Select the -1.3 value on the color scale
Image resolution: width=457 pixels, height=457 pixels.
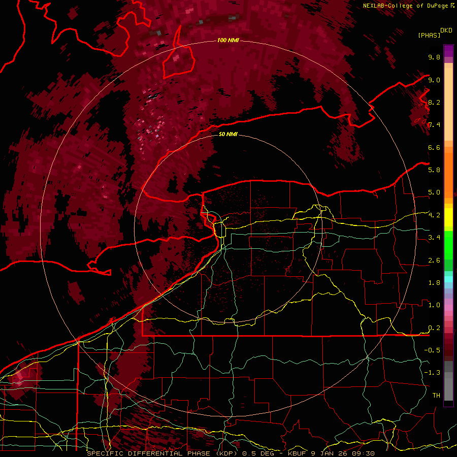tap(432, 373)
